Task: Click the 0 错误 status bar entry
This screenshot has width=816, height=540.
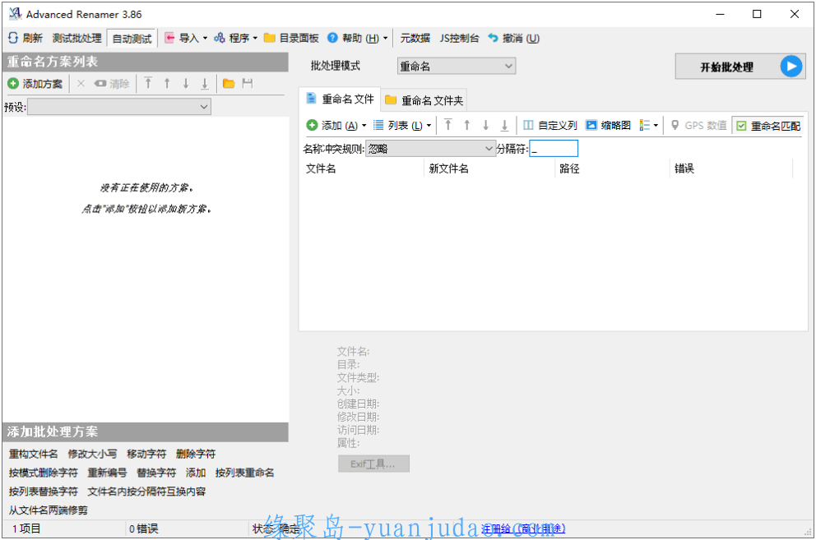Action: (x=144, y=528)
